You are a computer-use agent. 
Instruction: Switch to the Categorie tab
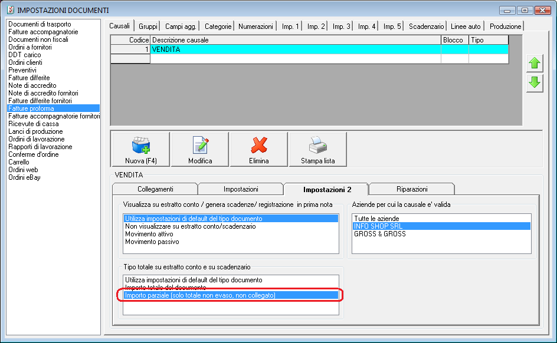click(218, 27)
